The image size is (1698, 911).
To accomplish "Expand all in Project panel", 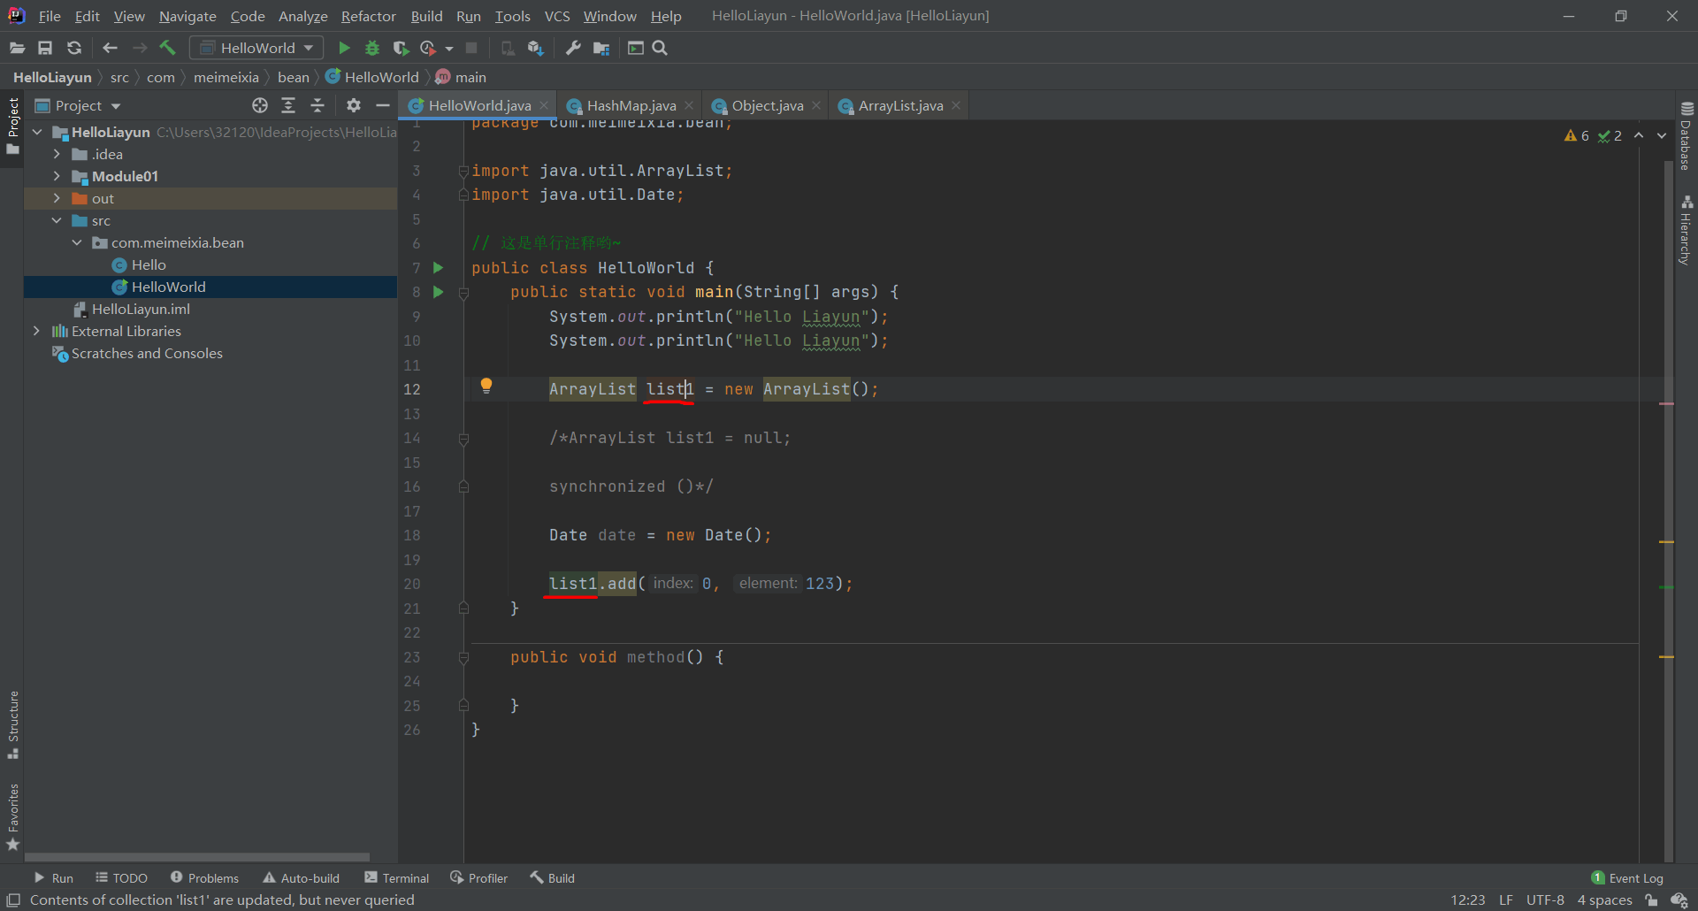I will [x=288, y=105].
